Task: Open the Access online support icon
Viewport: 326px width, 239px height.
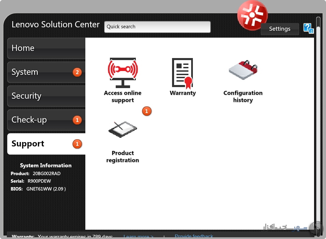Action: (x=123, y=73)
